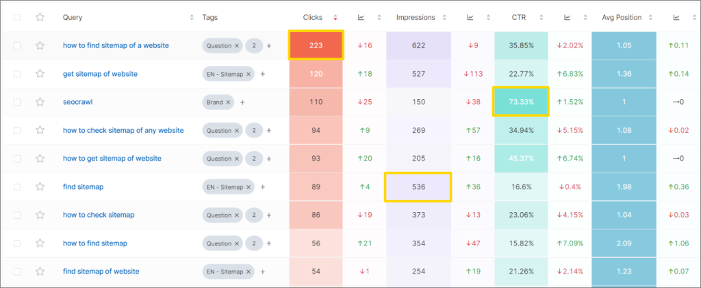Add tag to 'get sitemap of website' row
The height and width of the screenshot is (288, 701).
click(263, 74)
